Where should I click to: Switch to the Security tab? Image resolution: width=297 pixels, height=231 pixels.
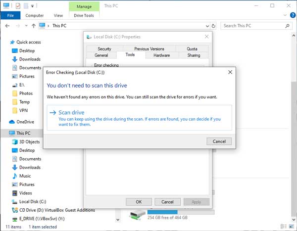(x=104, y=48)
